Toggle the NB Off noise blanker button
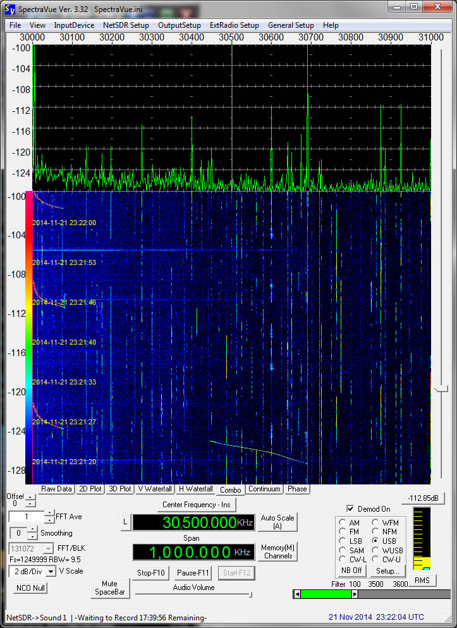 pyautogui.click(x=351, y=570)
